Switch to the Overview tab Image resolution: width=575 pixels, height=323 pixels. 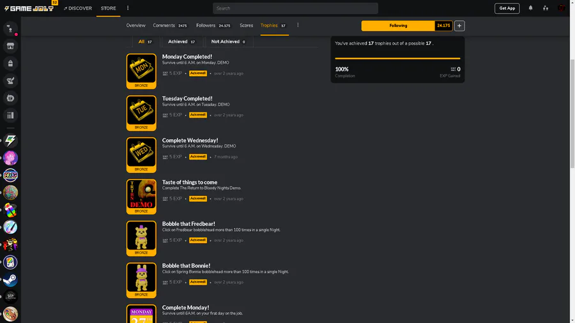pyautogui.click(x=135, y=26)
